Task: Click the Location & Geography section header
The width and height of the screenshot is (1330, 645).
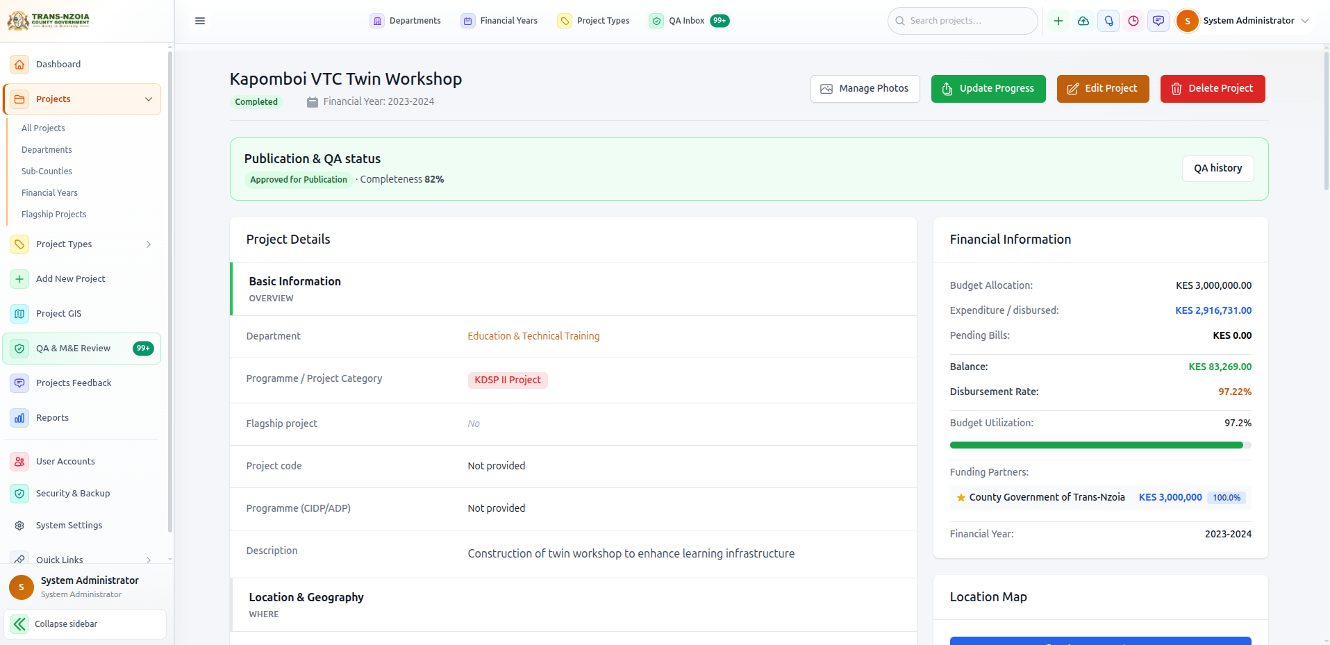Action: (x=574, y=605)
